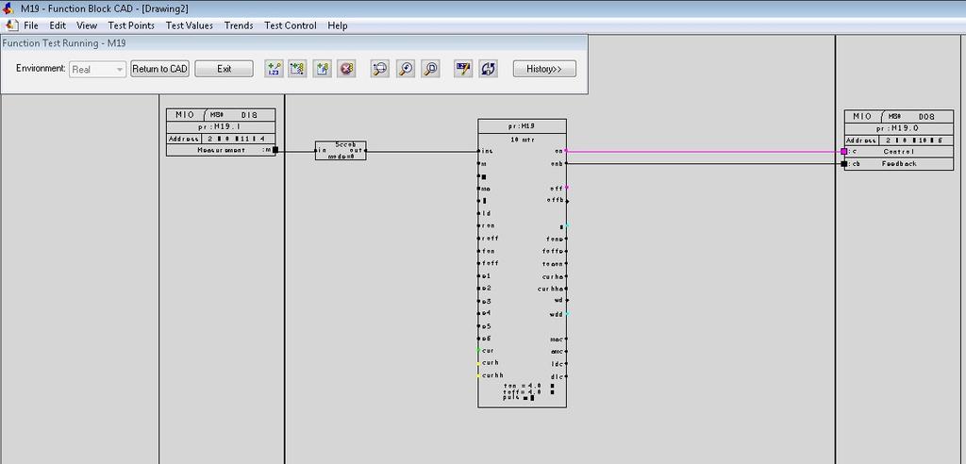The image size is (966, 464).
Task: Click the 'dlc' output pin label
Action: 558,376
